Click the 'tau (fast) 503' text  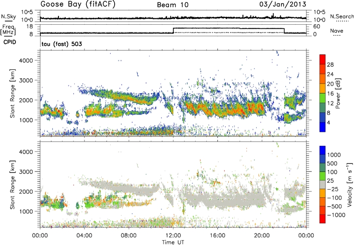coord(62,44)
